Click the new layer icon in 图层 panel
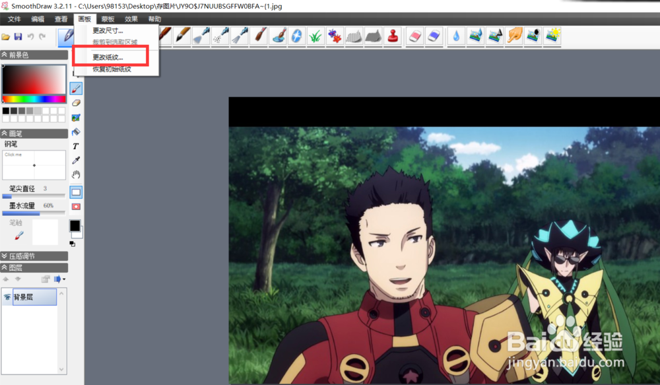 pos(46,279)
